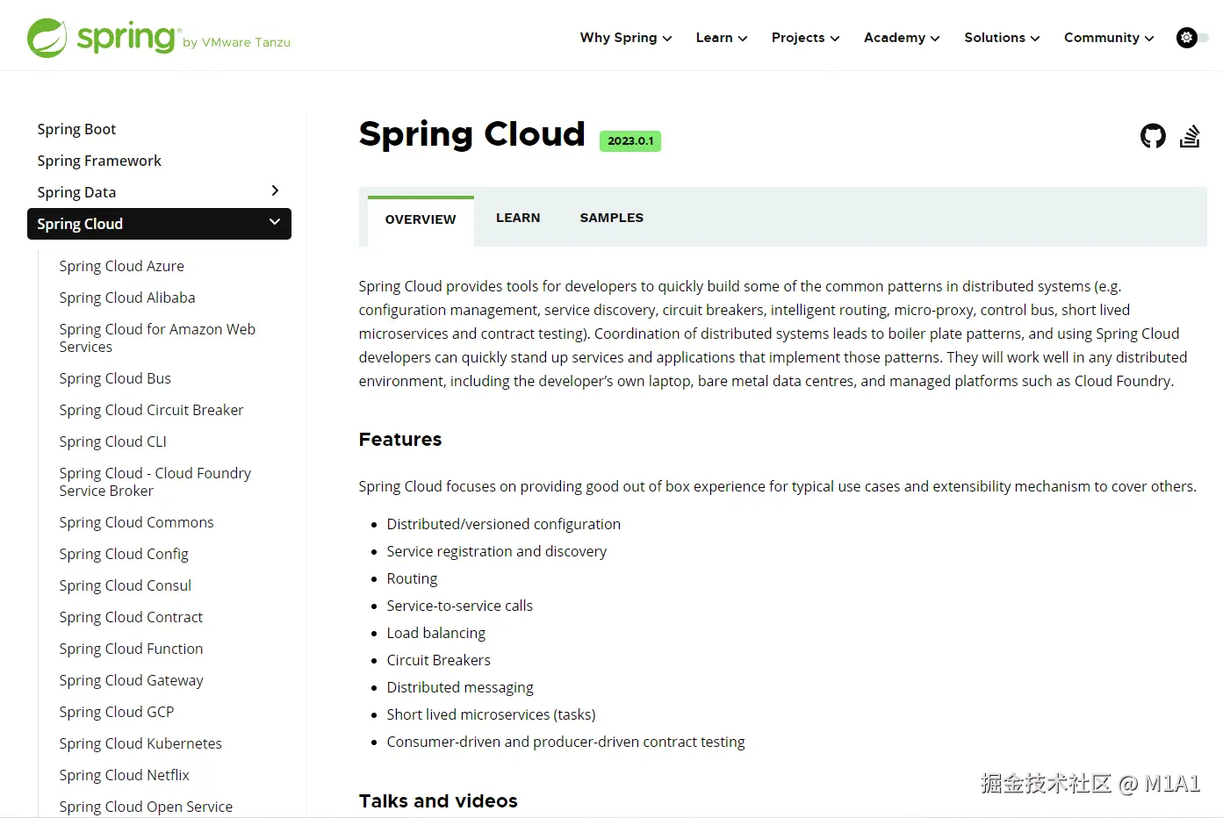The image size is (1223, 818).
Task: Click the Consumer-driven contract testing bullet
Action: tap(565, 742)
